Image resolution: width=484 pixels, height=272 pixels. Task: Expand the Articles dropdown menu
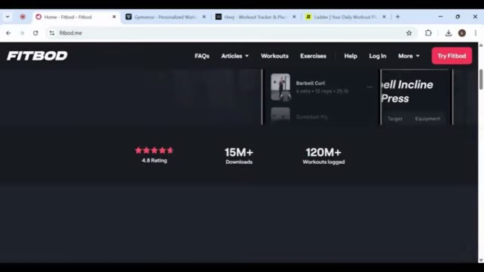[x=235, y=56]
